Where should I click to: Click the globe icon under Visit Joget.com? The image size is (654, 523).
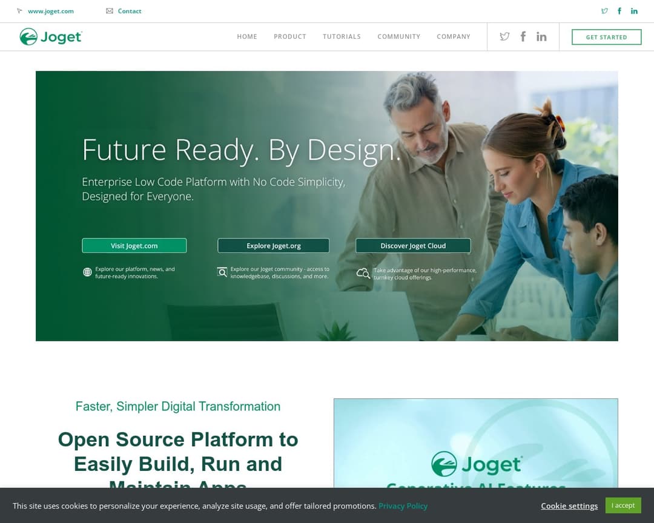tap(87, 272)
